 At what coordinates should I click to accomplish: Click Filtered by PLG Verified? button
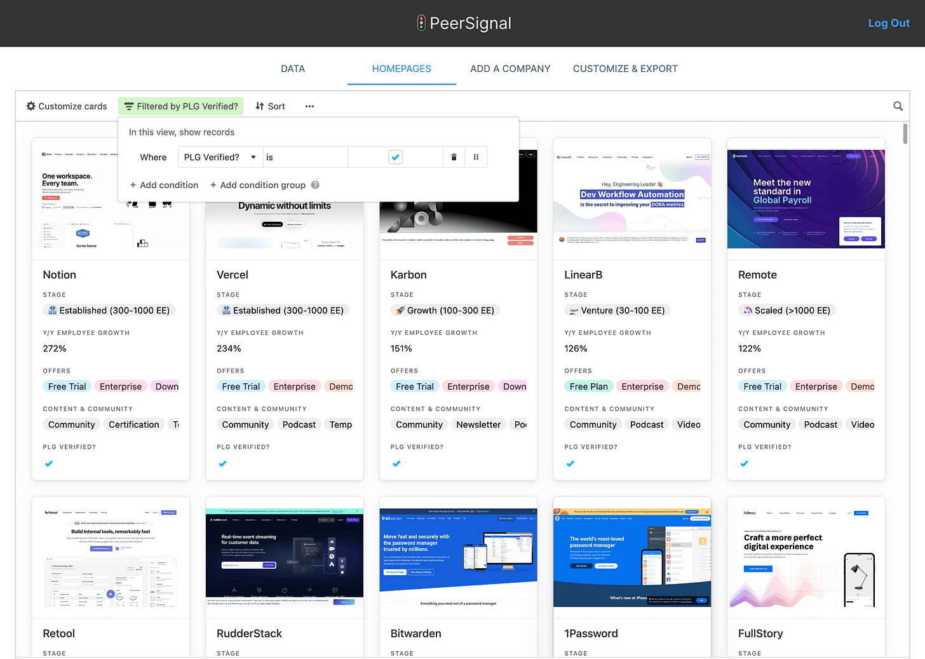tap(181, 106)
